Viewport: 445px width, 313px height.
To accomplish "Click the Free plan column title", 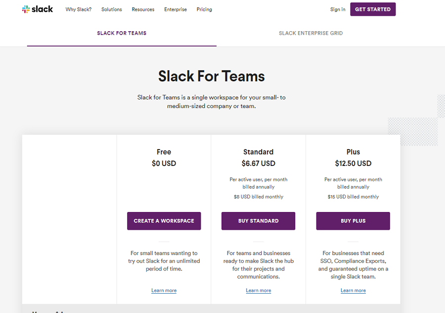I will pyautogui.click(x=164, y=152).
